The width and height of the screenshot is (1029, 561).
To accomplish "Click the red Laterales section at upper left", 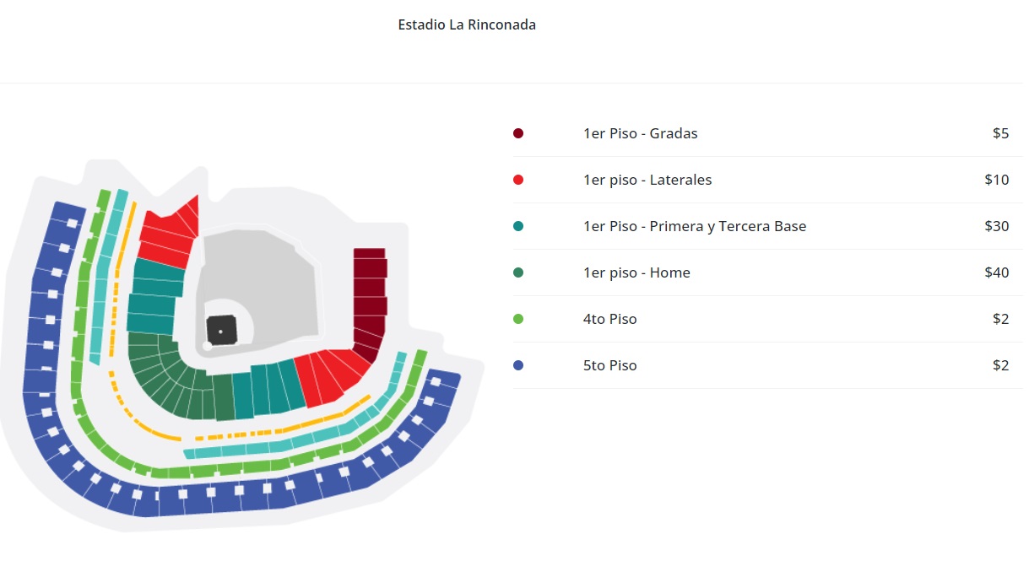I will [169, 234].
